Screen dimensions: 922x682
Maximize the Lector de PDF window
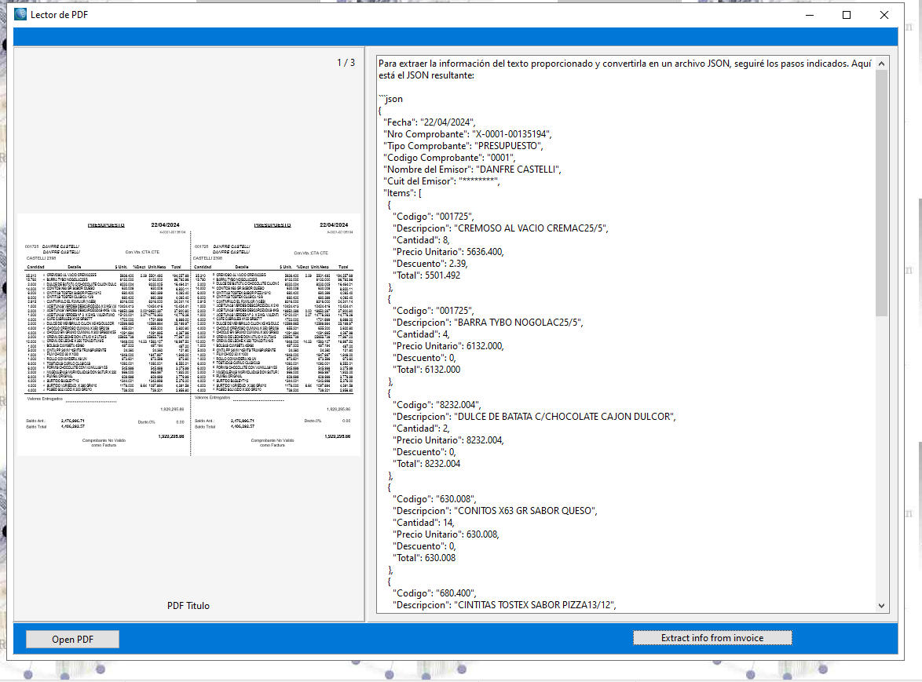(847, 15)
